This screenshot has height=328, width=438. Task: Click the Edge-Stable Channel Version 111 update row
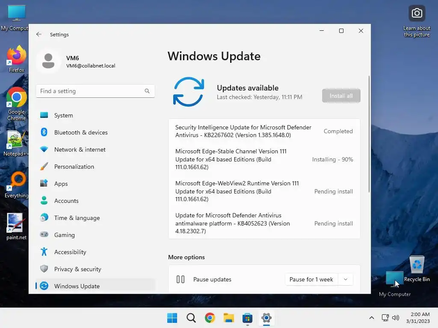(x=264, y=159)
